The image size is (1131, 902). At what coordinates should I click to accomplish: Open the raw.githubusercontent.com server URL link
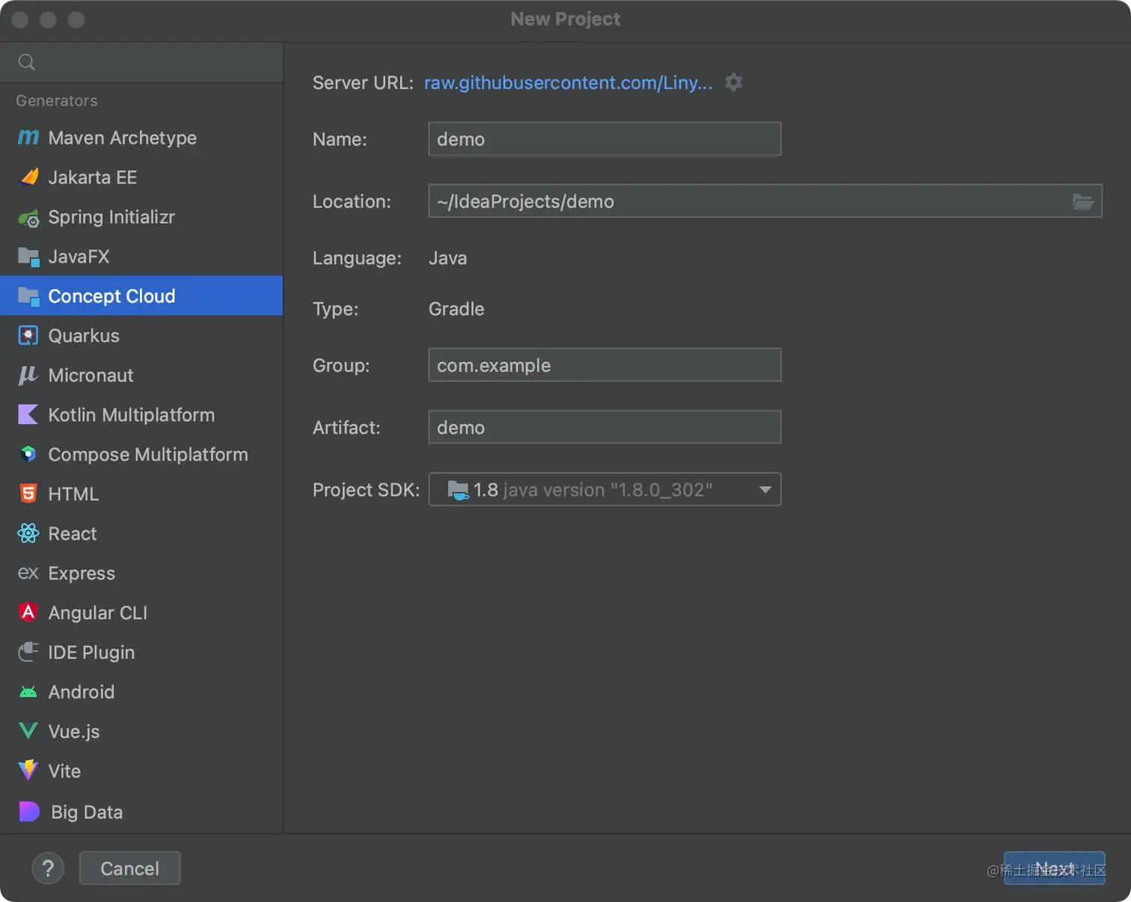point(568,82)
